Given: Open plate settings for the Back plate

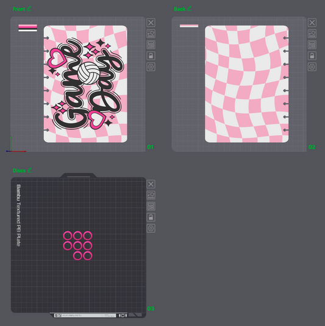Looking at the screenshot, I should (312, 67).
